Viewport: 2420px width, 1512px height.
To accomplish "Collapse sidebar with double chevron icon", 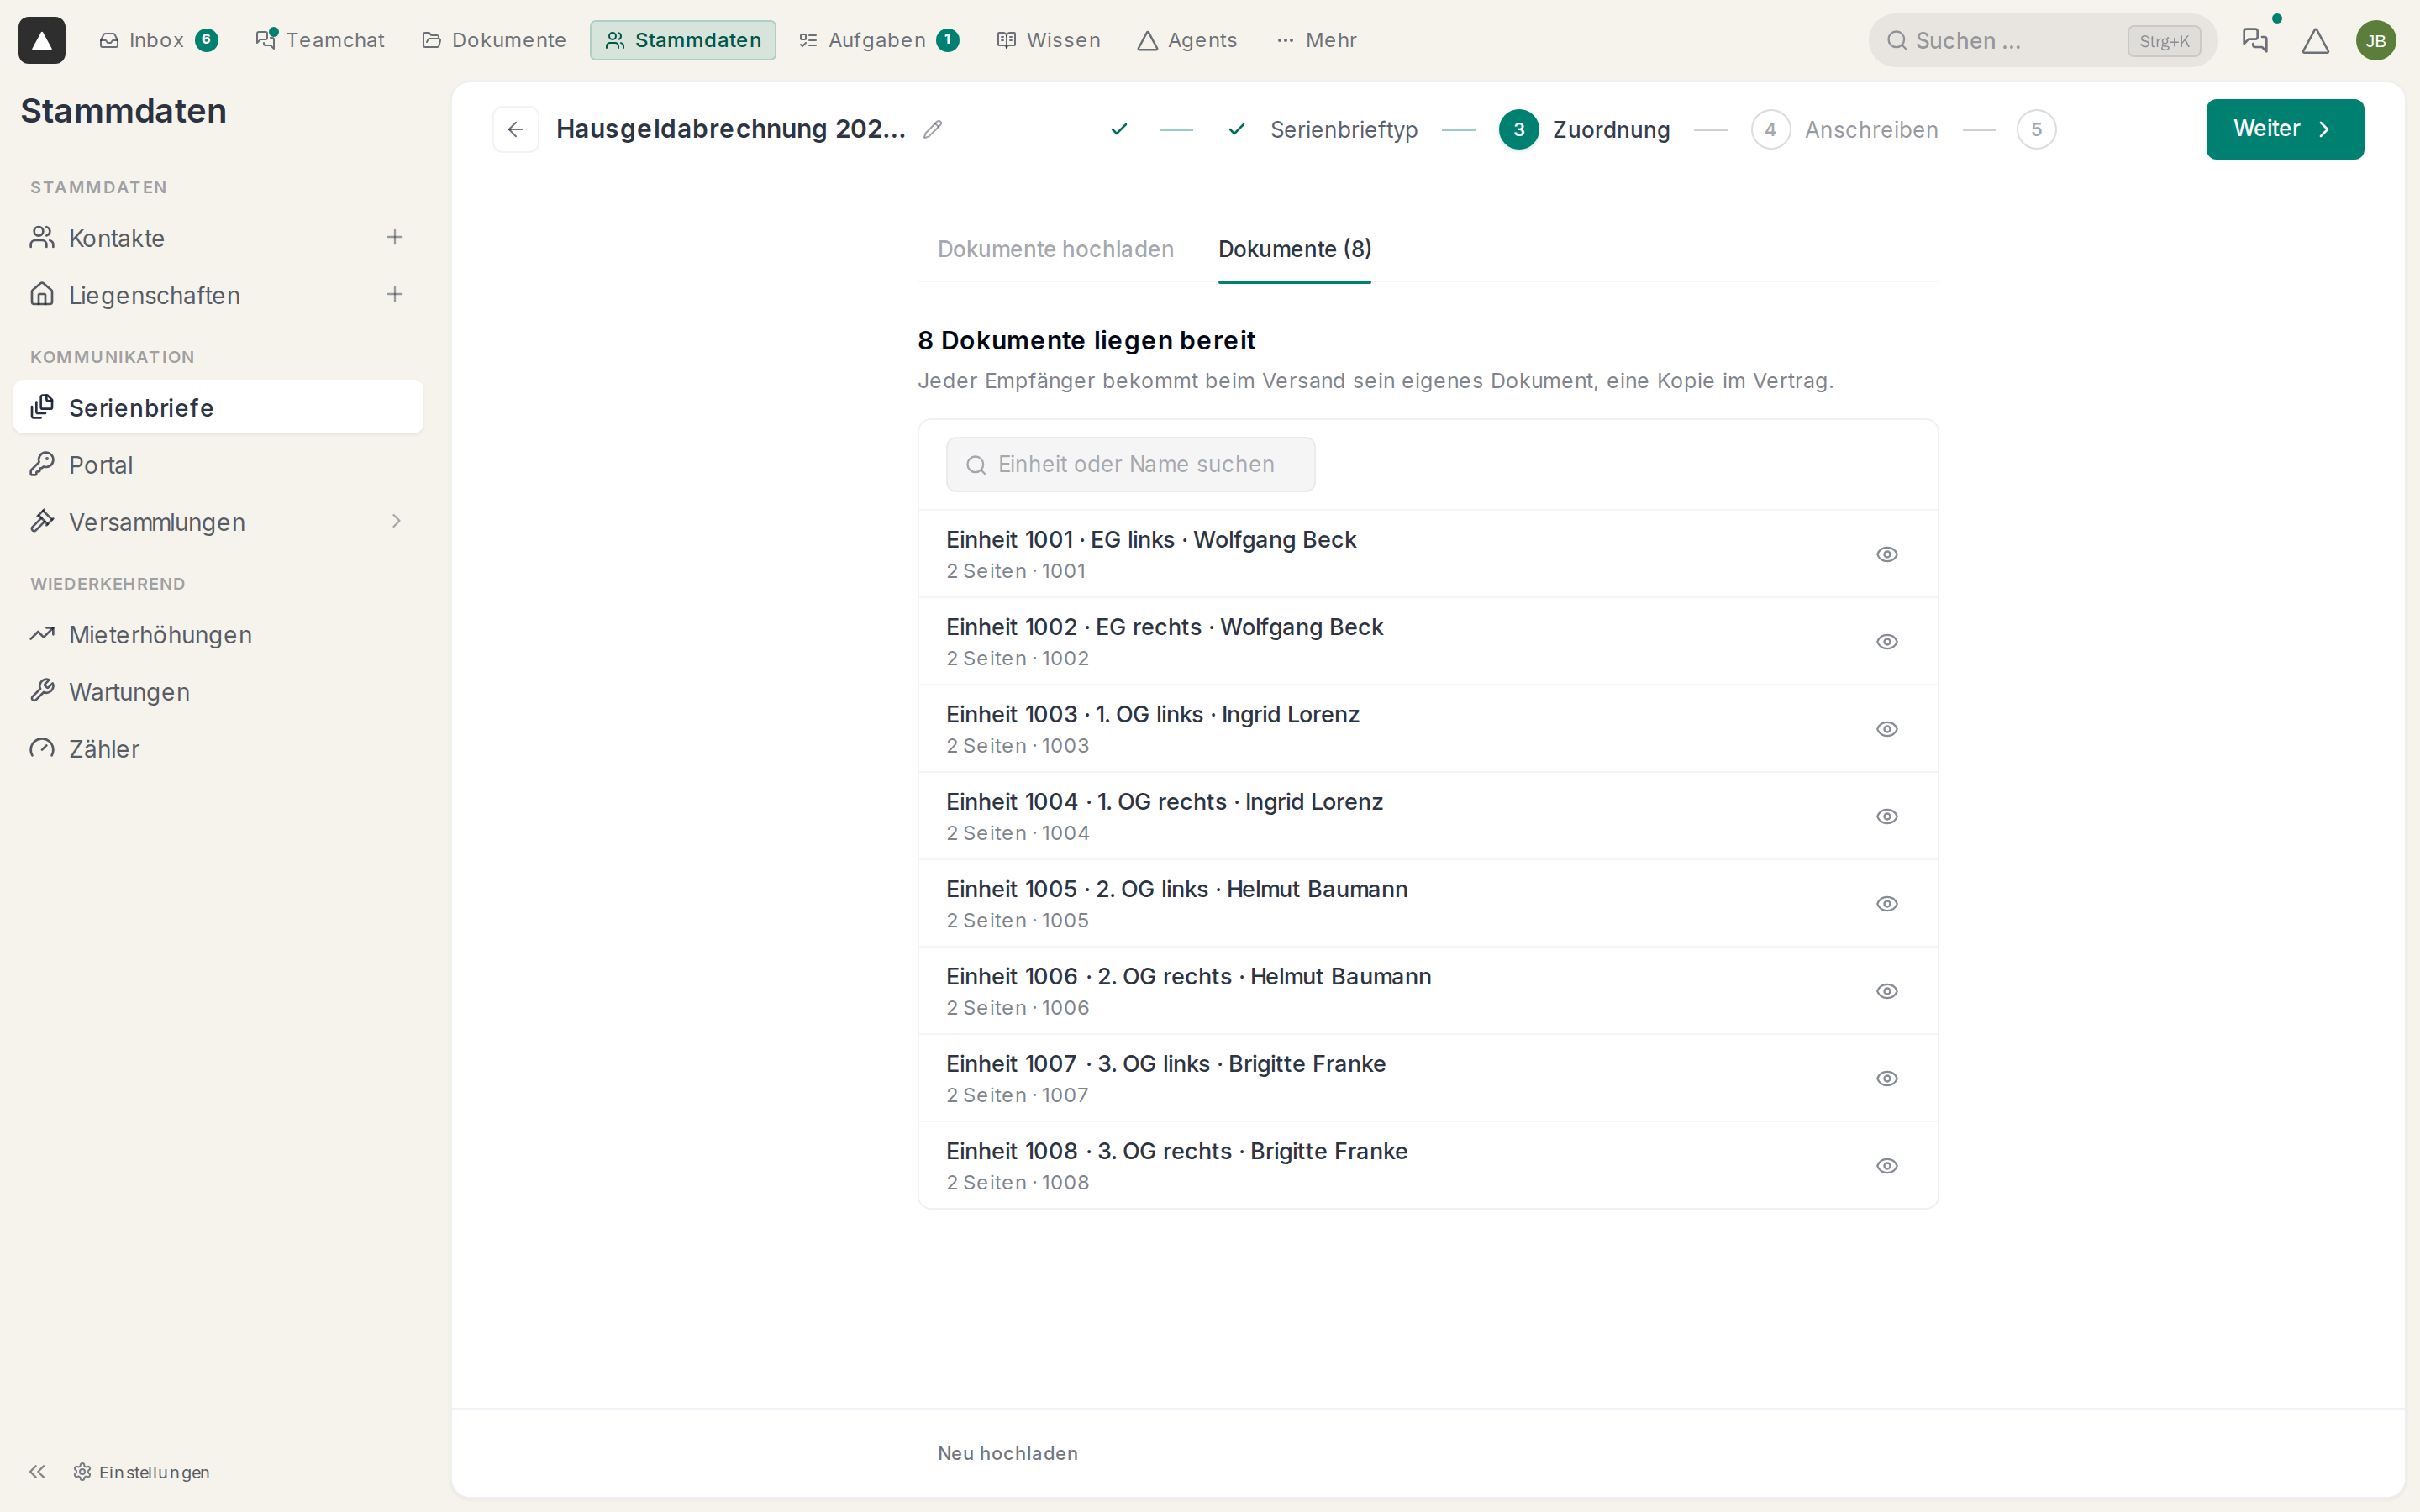I will [38, 1471].
